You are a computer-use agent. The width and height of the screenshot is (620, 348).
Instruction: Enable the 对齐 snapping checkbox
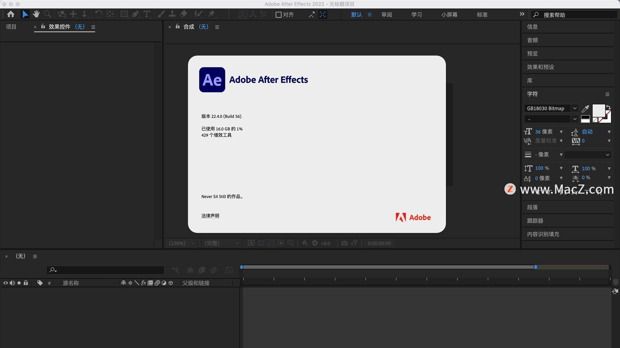[278, 14]
